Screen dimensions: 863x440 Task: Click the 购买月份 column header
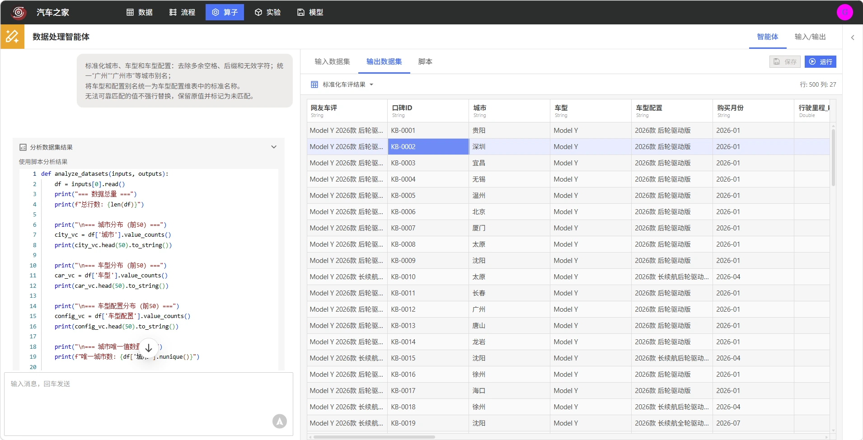click(x=754, y=111)
